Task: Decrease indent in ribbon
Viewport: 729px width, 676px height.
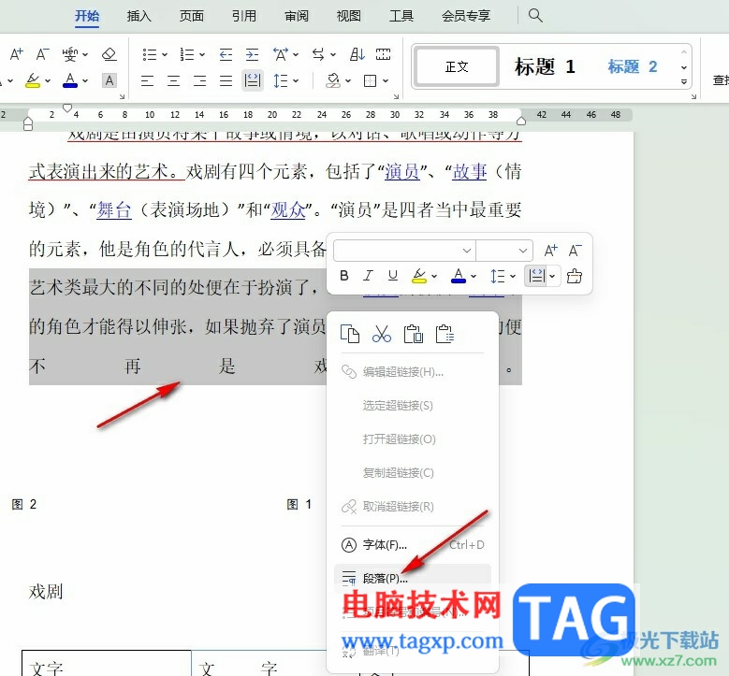Action: 226,54
